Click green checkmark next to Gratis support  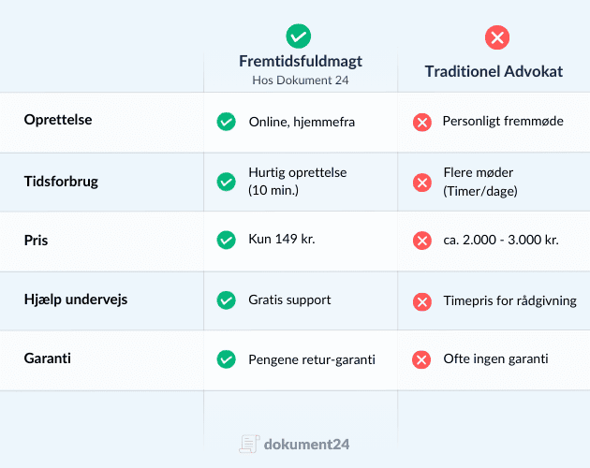pyautogui.click(x=226, y=300)
